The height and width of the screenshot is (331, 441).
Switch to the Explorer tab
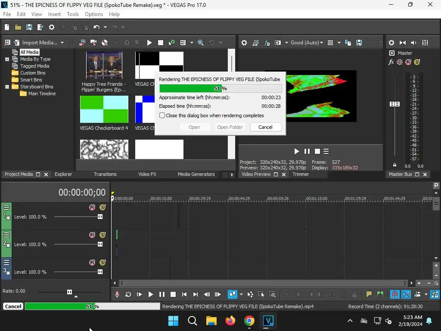click(x=63, y=174)
